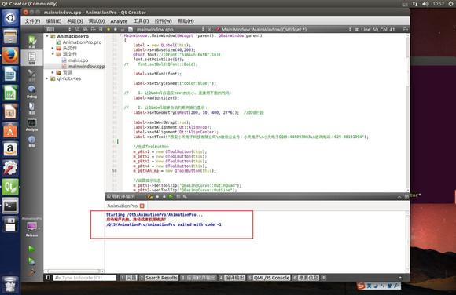
Task: Click the lock icon in the editor toolbar
Action: pyautogui.click(x=123, y=29)
